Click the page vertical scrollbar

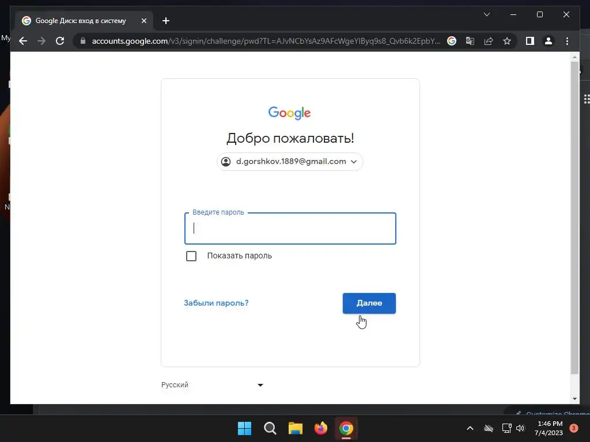pos(574,218)
